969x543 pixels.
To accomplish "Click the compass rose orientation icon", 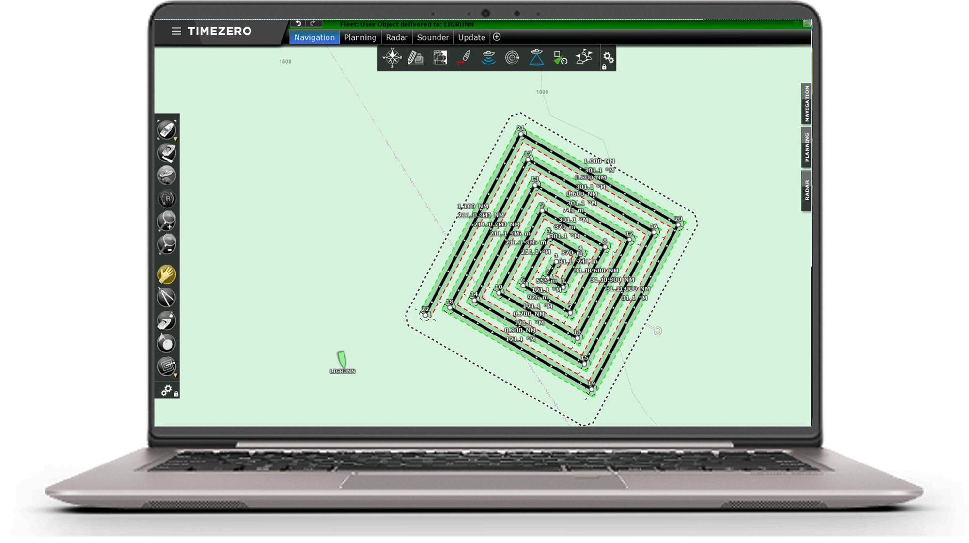I will 392,58.
